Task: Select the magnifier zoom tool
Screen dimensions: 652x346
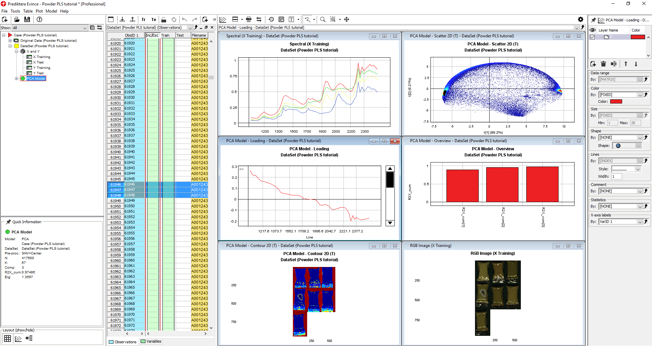Action: pyautogui.click(x=323, y=19)
